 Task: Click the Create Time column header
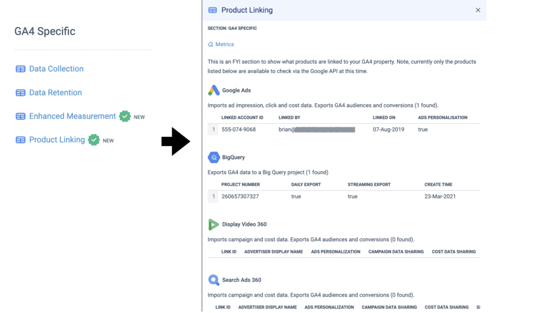[x=438, y=185]
